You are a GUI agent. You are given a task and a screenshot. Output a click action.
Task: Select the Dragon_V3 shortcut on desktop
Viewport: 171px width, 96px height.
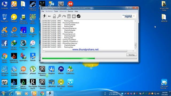pyautogui.click(x=33, y=6)
